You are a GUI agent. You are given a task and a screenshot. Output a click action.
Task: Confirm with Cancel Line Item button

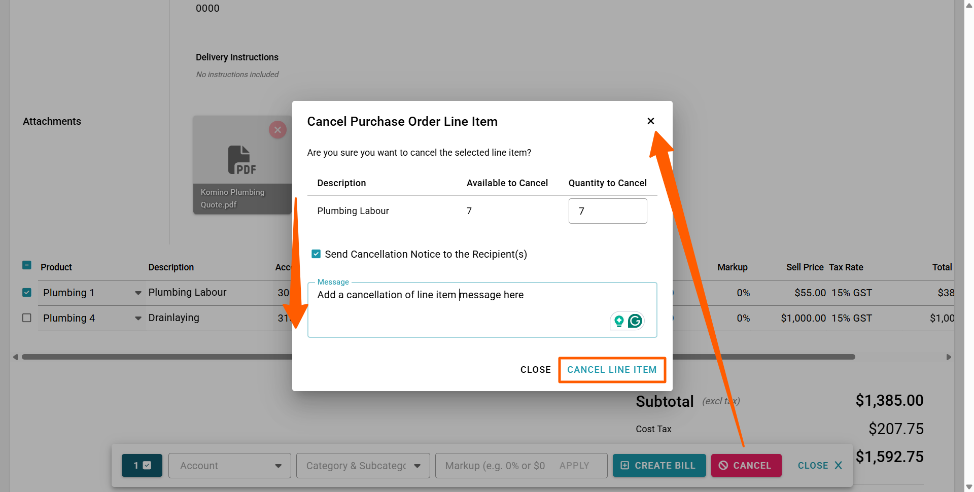[612, 370]
